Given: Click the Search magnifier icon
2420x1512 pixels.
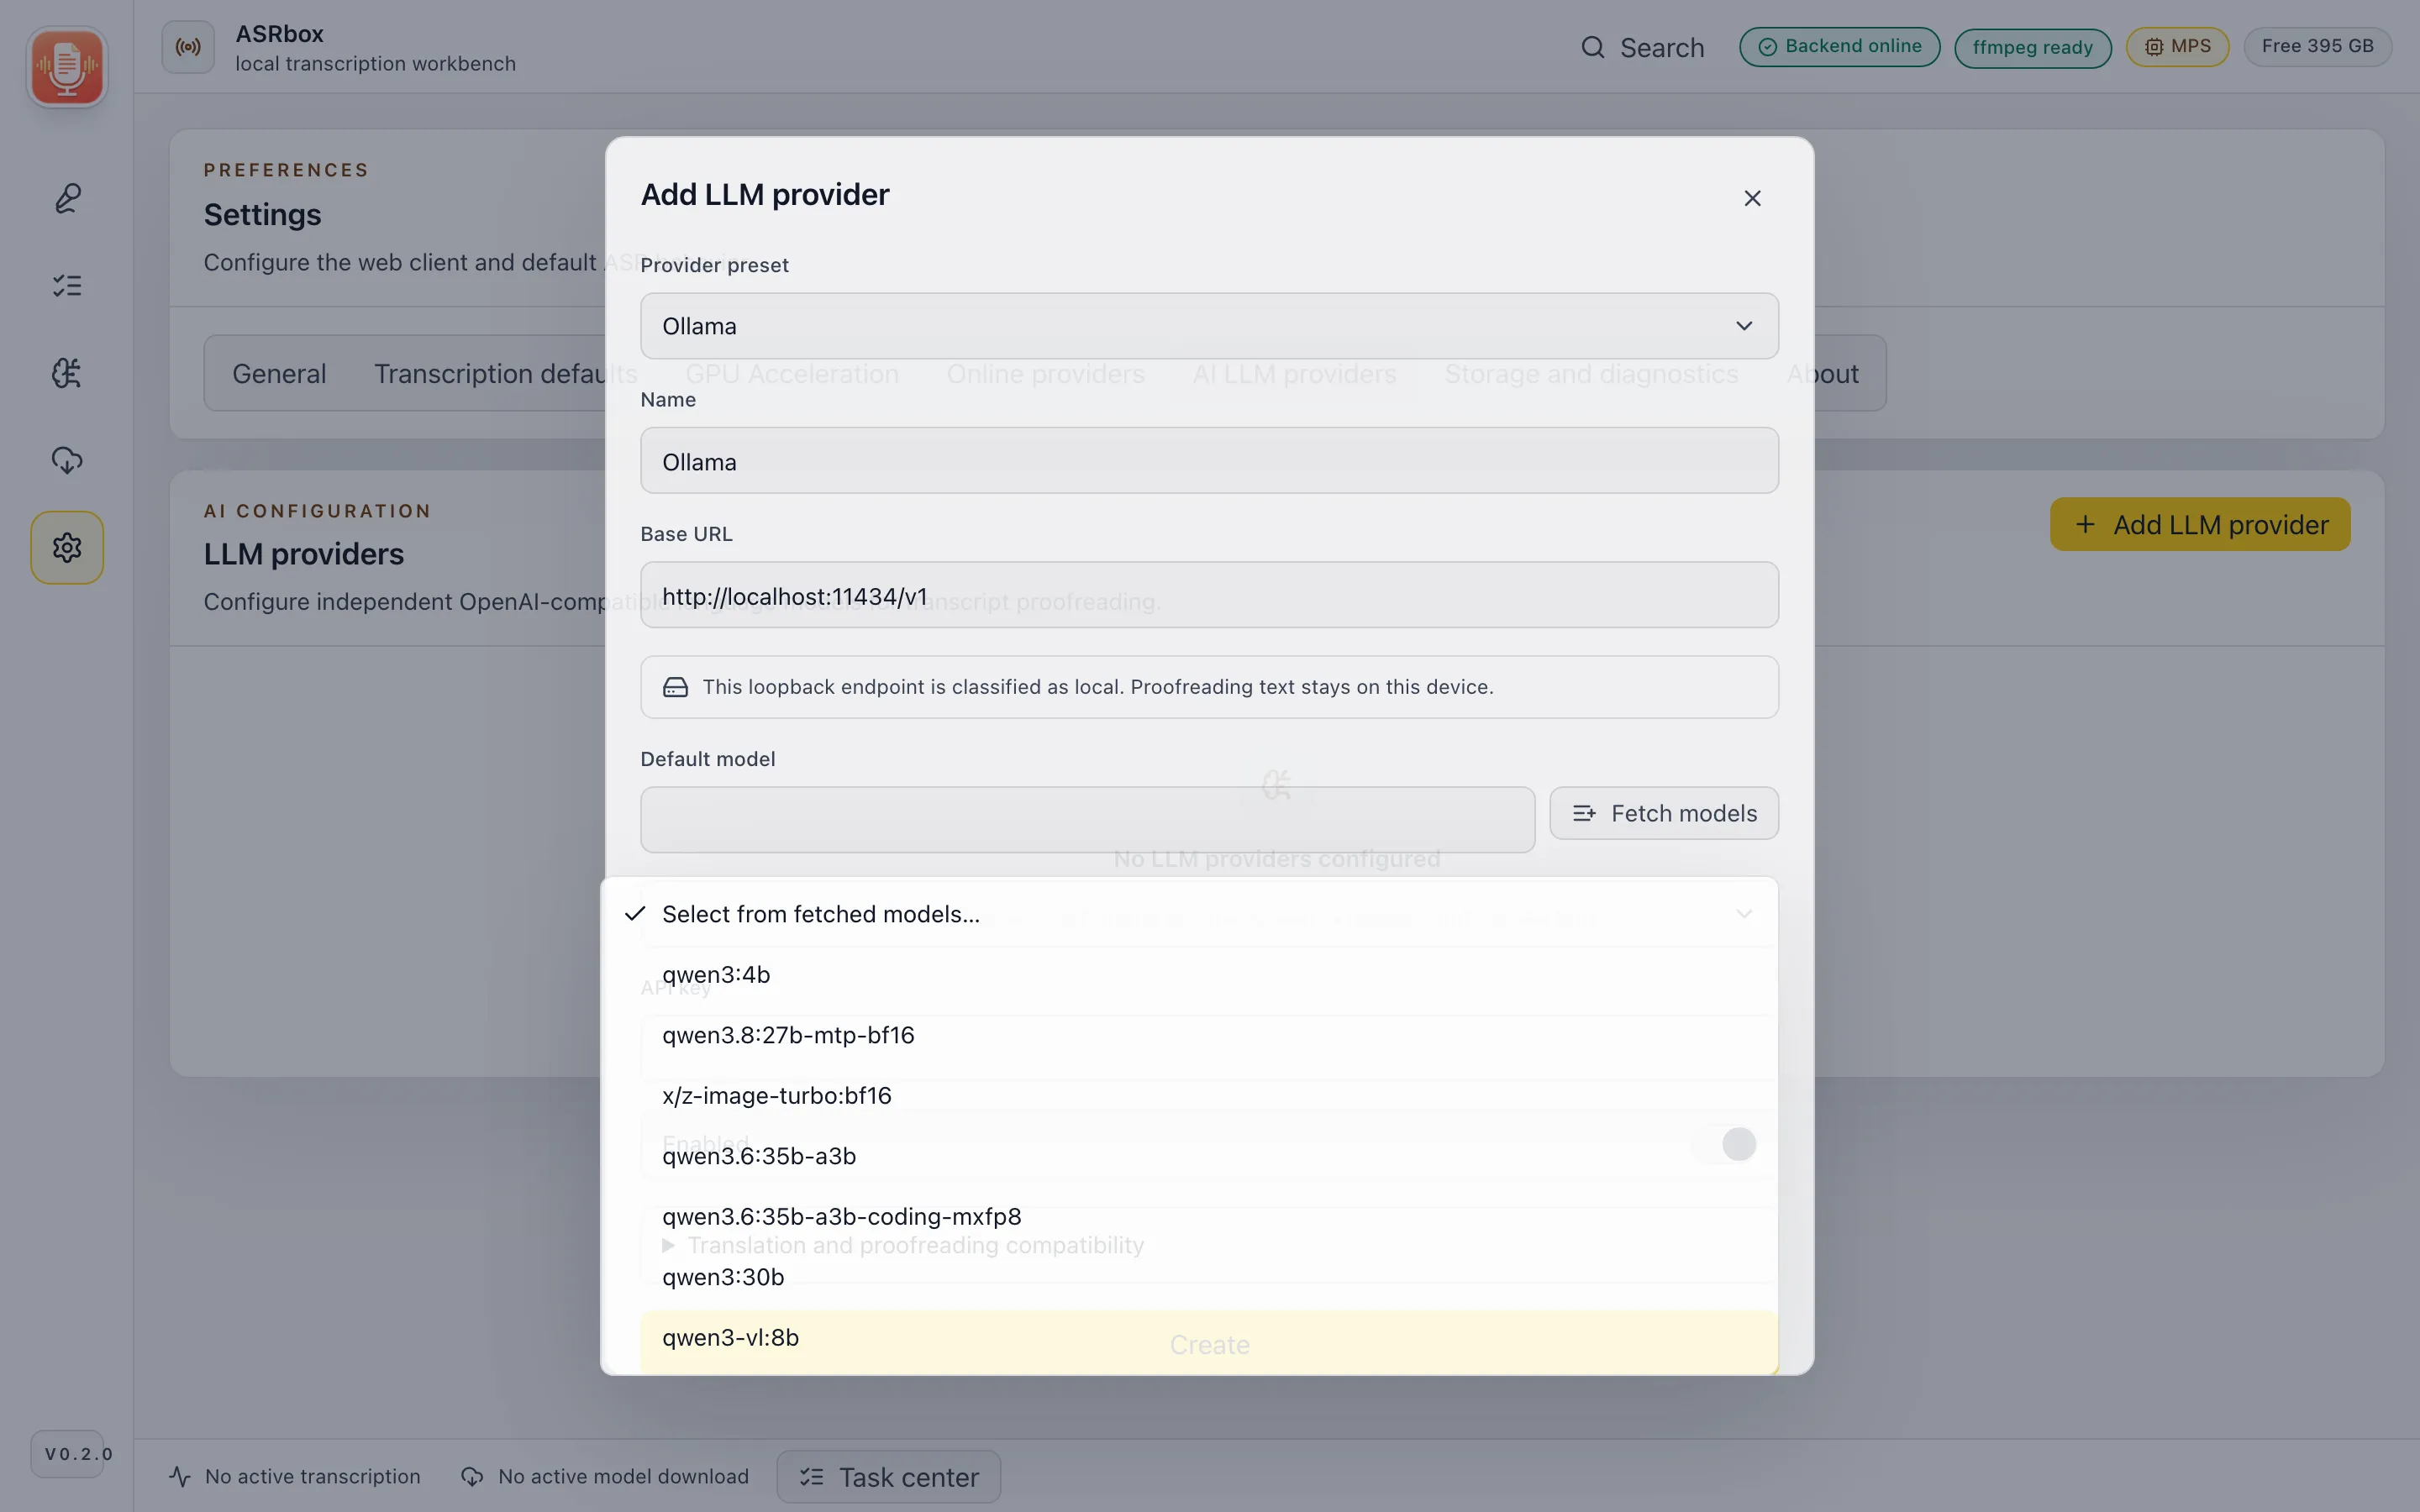Looking at the screenshot, I should point(1592,47).
